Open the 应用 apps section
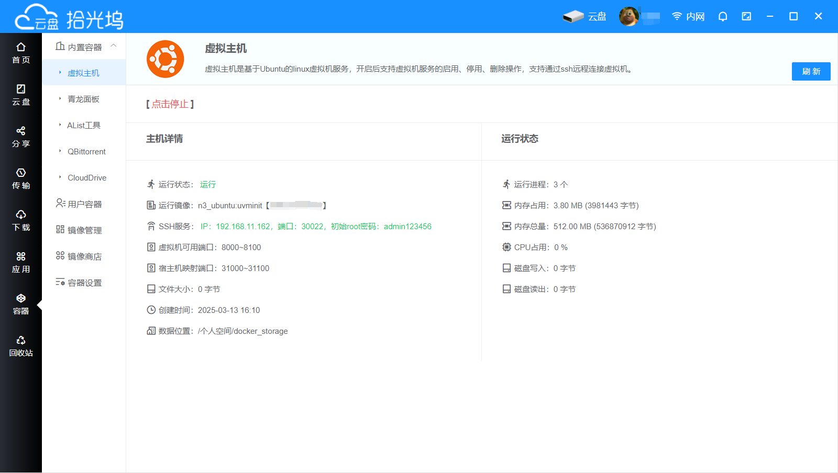838x473 pixels. 21,263
